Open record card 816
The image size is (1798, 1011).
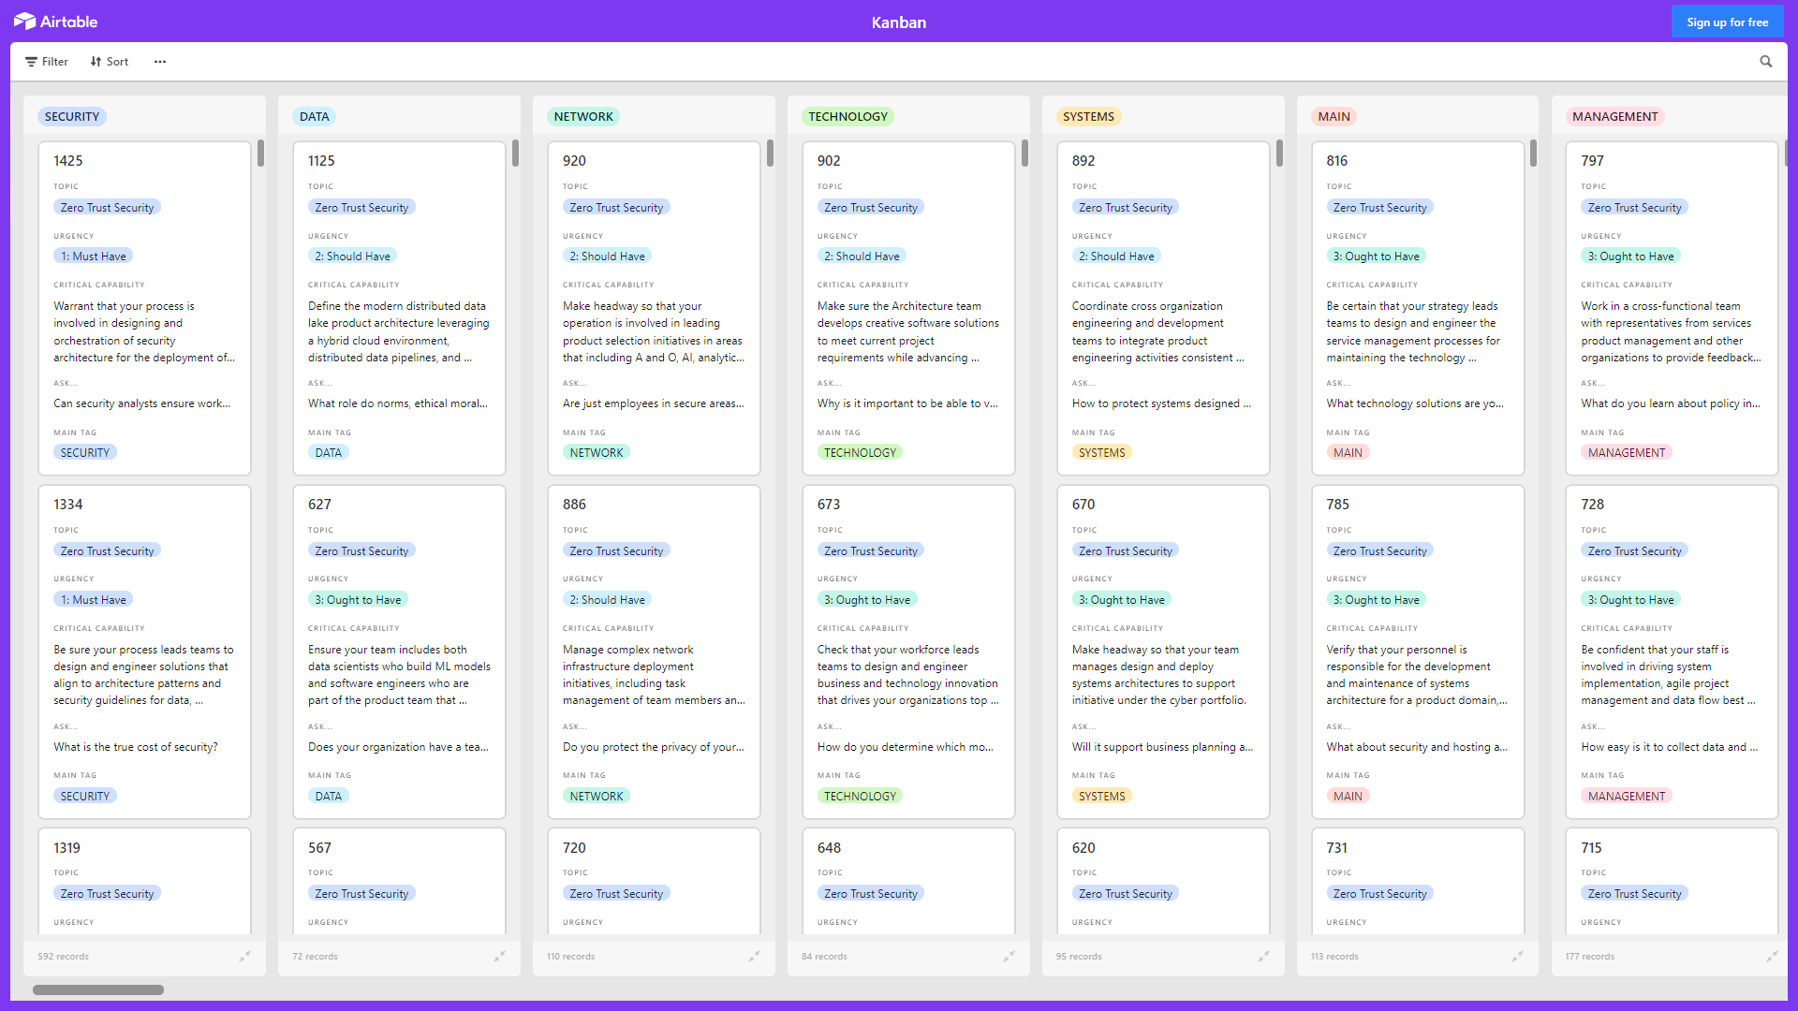coord(1418,308)
